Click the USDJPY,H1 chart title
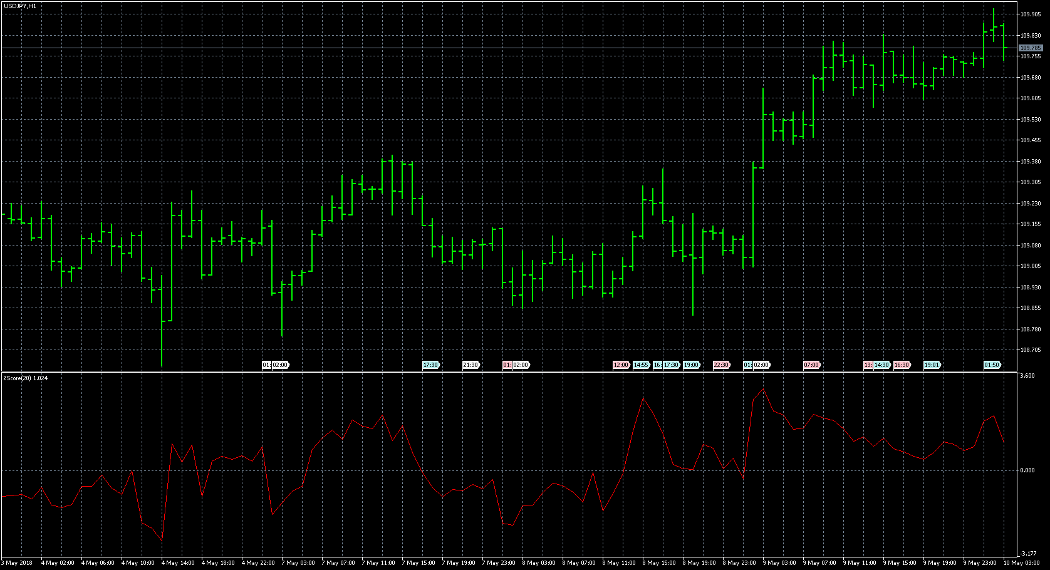1050x570 pixels. point(19,6)
